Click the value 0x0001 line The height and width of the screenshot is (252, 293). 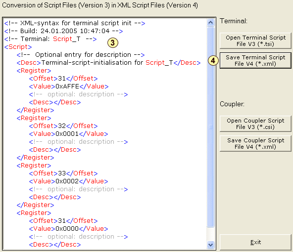pos(69,134)
